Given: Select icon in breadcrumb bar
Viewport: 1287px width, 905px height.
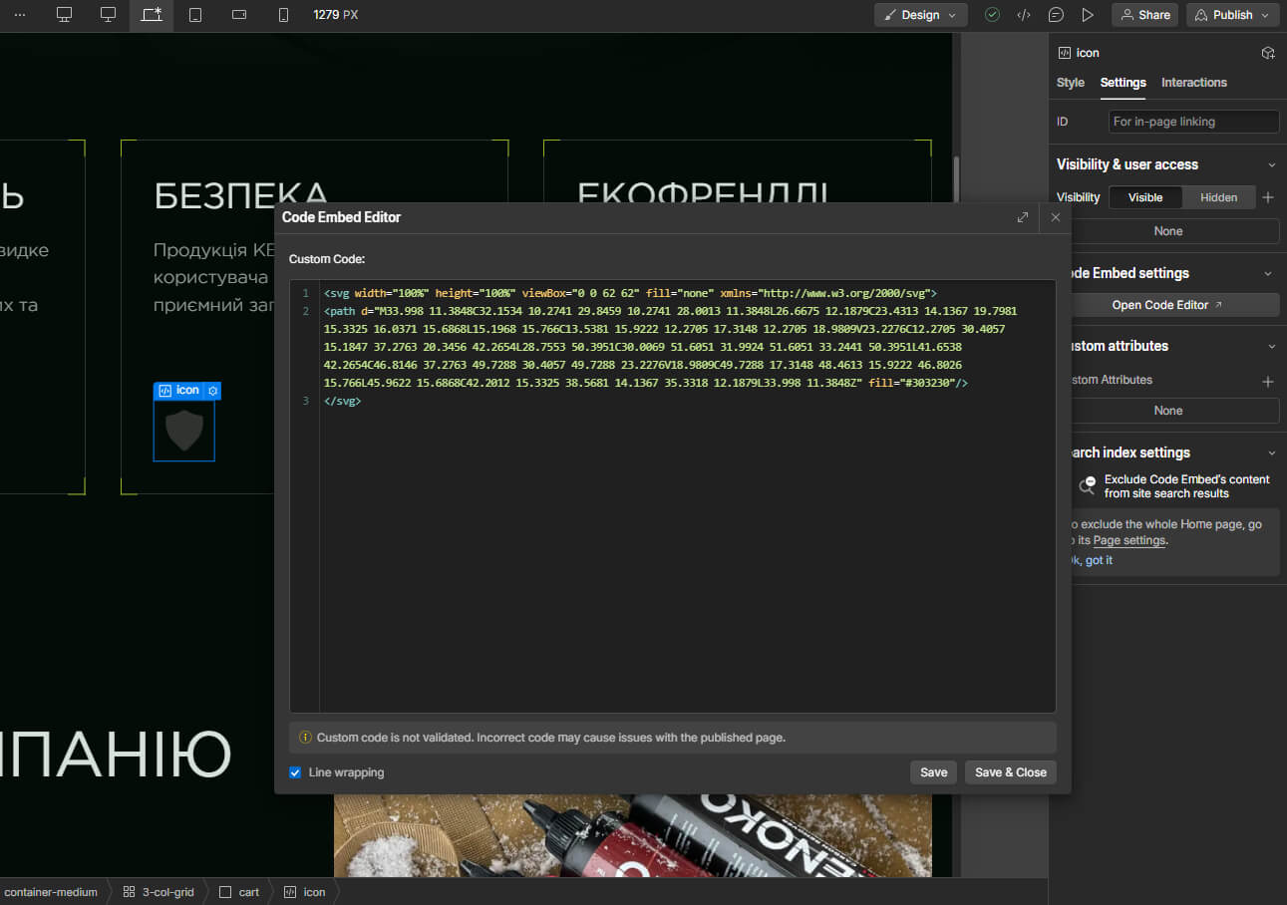Looking at the screenshot, I should [x=305, y=892].
